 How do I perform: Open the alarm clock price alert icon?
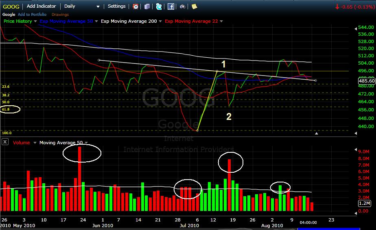136,7
